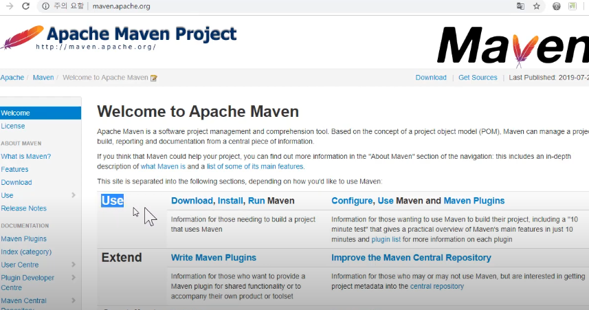This screenshot has width=589, height=310.
Task: Open Features in the sidebar
Action: (14, 170)
